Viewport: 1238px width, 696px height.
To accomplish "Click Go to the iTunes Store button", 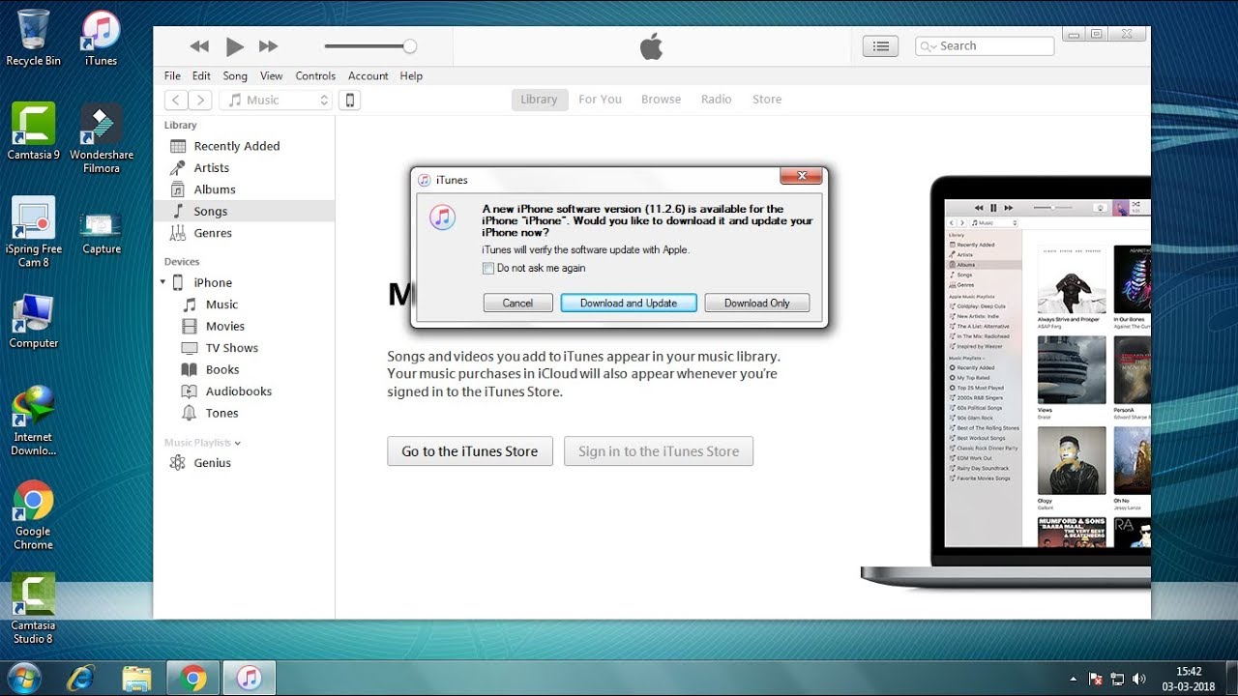I will [x=470, y=451].
